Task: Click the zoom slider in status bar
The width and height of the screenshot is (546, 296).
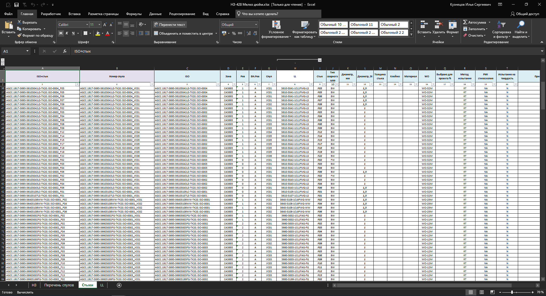Action: click(x=512, y=292)
